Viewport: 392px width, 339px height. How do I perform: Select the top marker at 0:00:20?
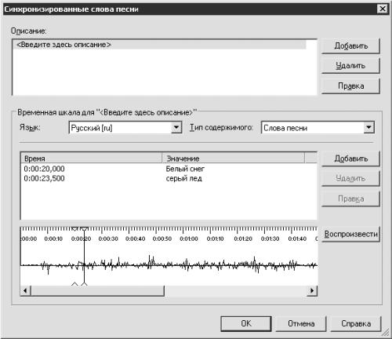coord(74,229)
